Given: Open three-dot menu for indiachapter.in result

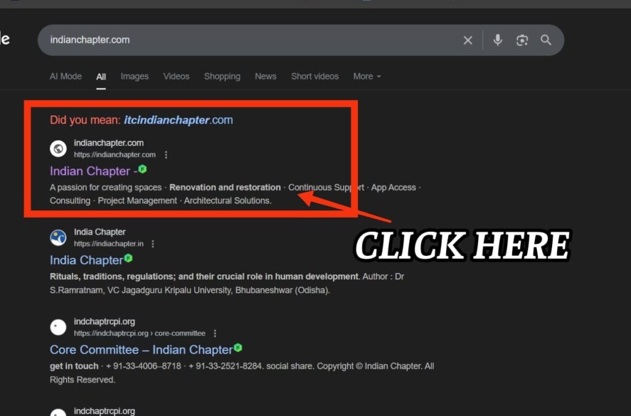Looking at the screenshot, I should coord(153,244).
